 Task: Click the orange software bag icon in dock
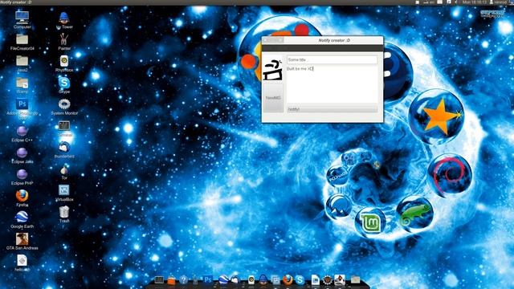171,280
